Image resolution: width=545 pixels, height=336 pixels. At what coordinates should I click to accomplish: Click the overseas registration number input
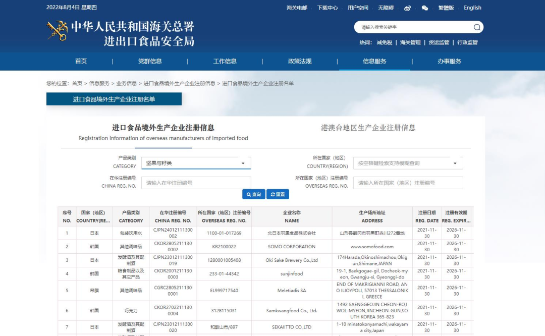[408, 183]
